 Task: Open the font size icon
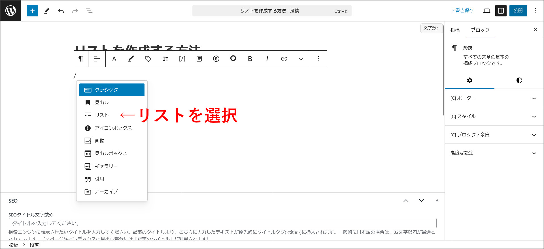tap(165, 59)
